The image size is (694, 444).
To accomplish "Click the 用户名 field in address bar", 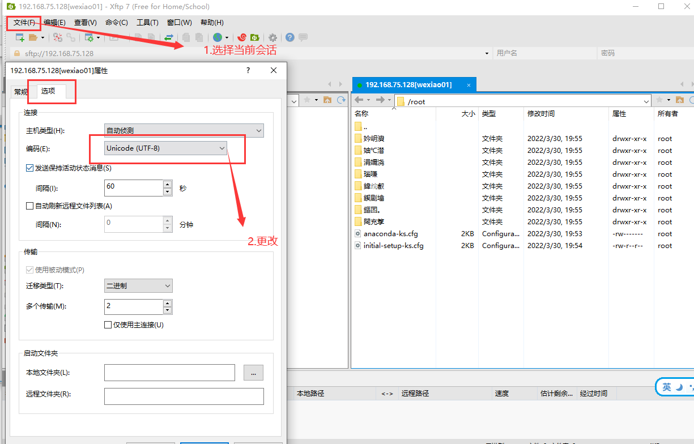I will [544, 53].
